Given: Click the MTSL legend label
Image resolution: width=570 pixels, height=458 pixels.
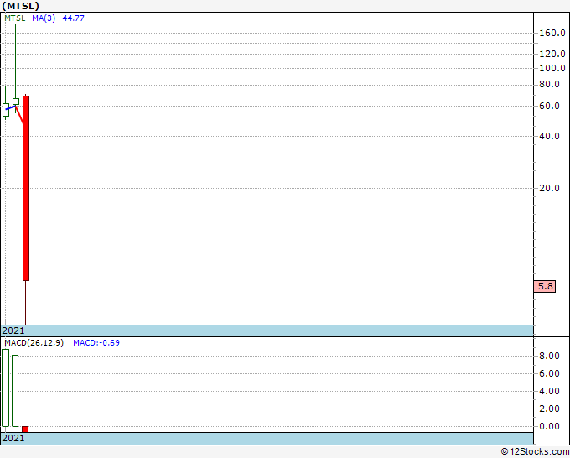Looking at the screenshot, I should pyautogui.click(x=15, y=18).
